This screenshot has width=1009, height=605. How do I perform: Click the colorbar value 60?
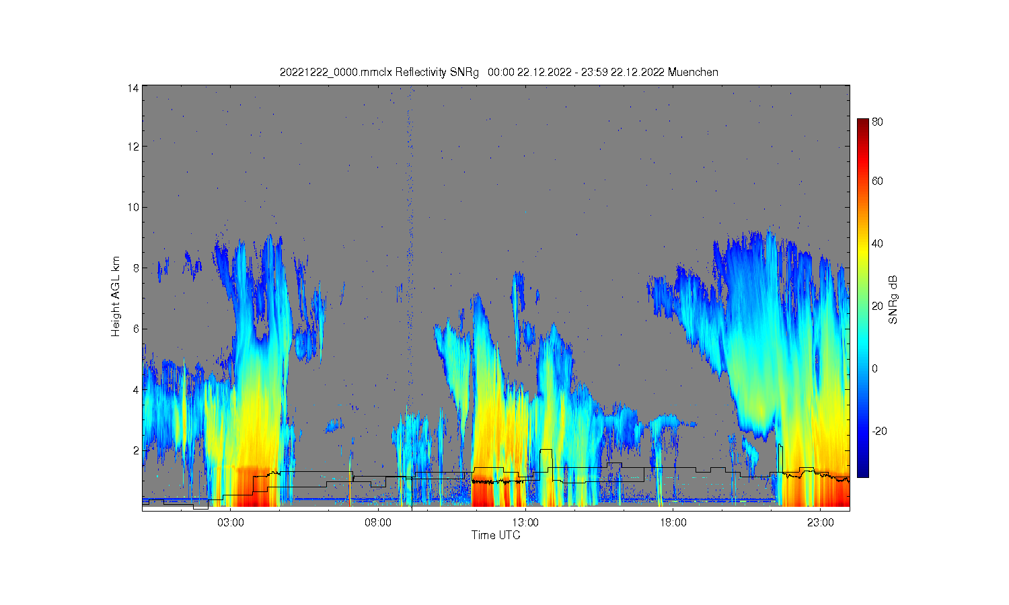[877, 181]
